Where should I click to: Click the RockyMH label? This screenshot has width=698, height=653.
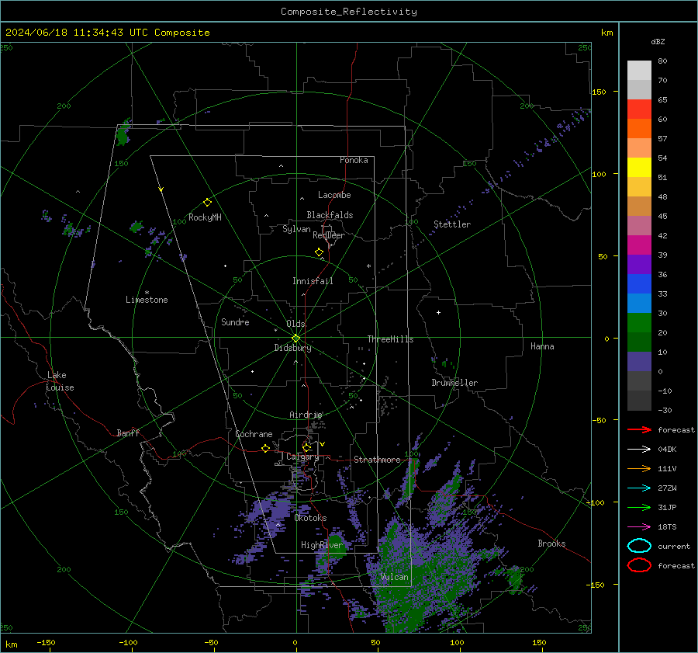[205, 217]
